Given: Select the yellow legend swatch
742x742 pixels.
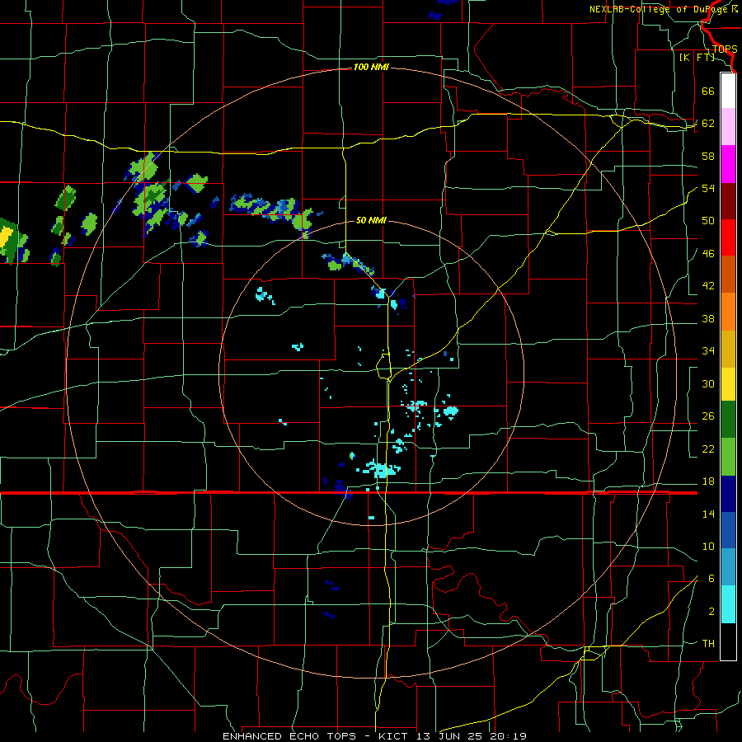Looking at the screenshot, I should [x=728, y=384].
